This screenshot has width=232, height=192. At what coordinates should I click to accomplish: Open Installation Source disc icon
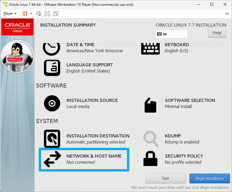click(x=52, y=103)
